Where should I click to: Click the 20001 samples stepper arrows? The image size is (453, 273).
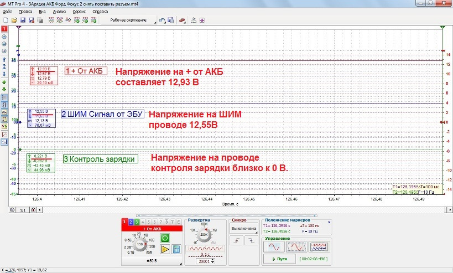212,261
